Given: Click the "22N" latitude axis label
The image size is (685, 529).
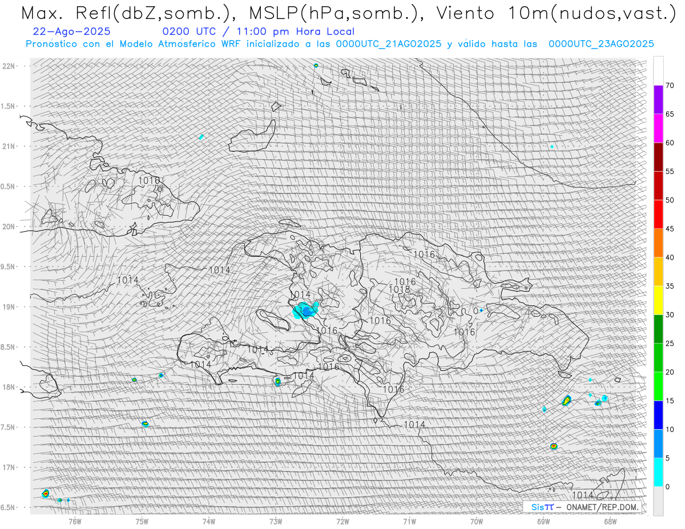Looking at the screenshot, I should 8,66.
